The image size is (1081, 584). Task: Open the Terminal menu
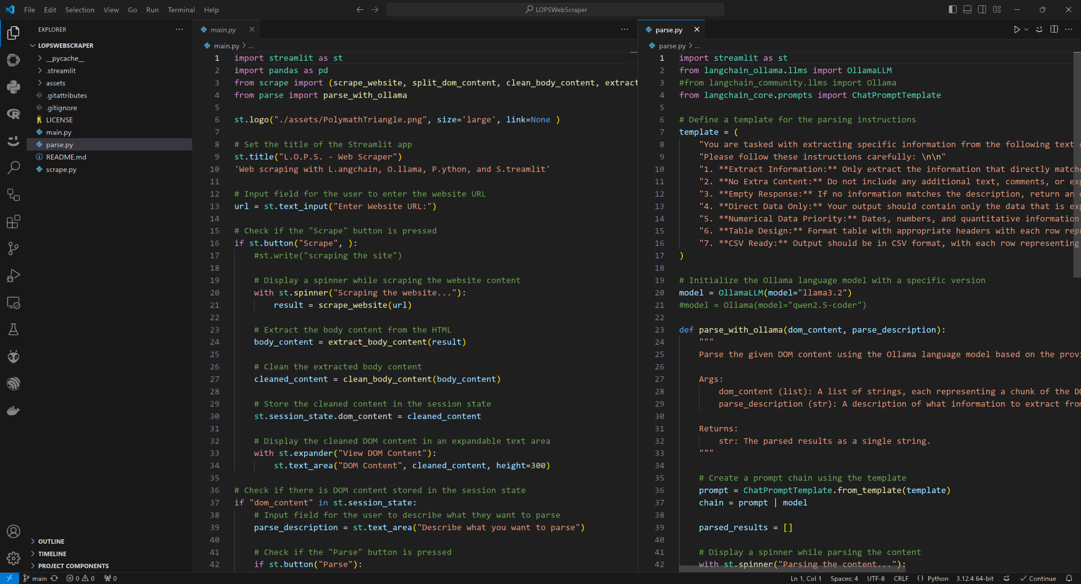[181, 10]
